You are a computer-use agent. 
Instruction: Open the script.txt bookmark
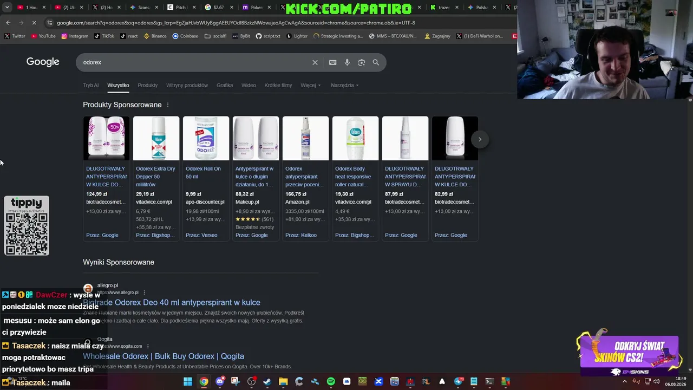tap(268, 36)
